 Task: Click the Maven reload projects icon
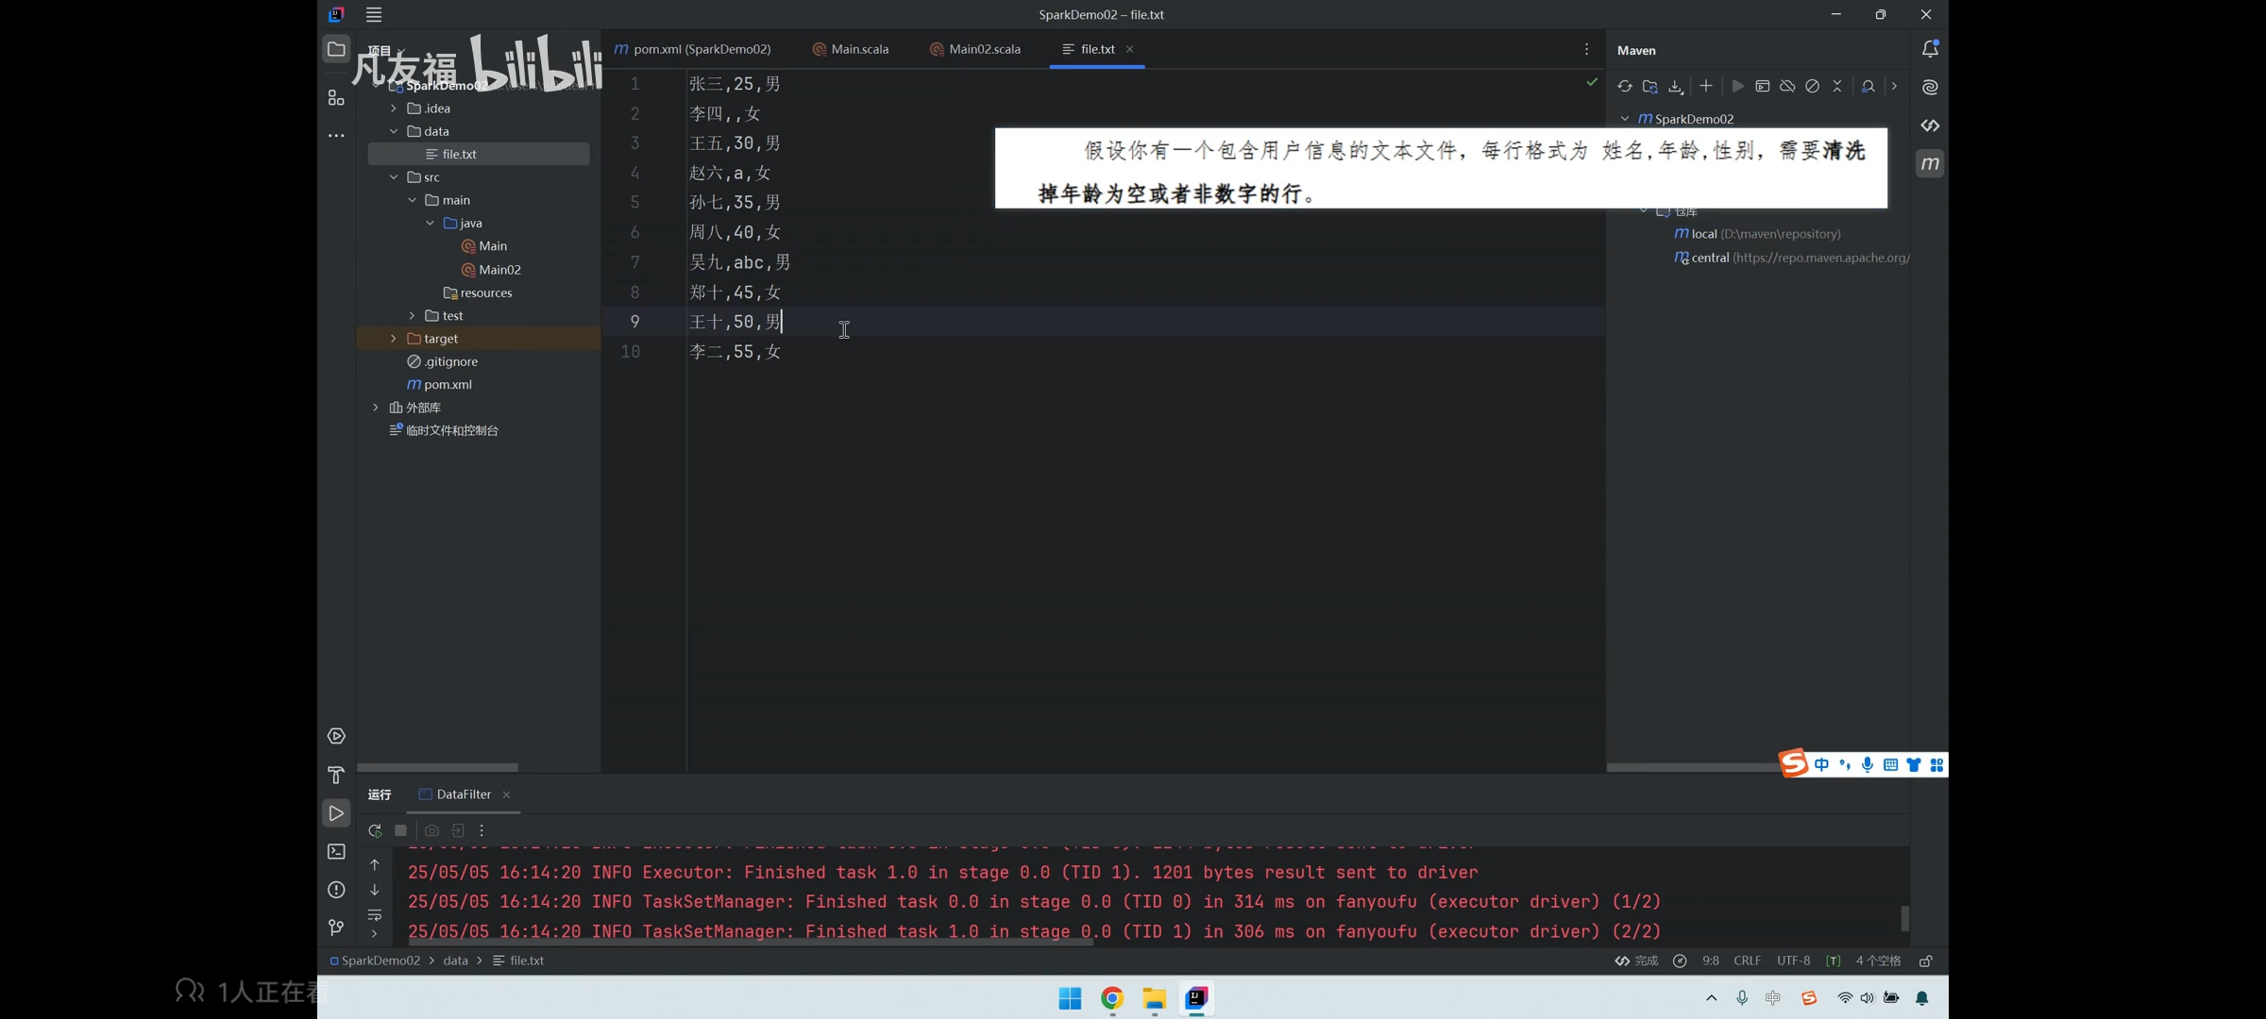(1624, 87)
